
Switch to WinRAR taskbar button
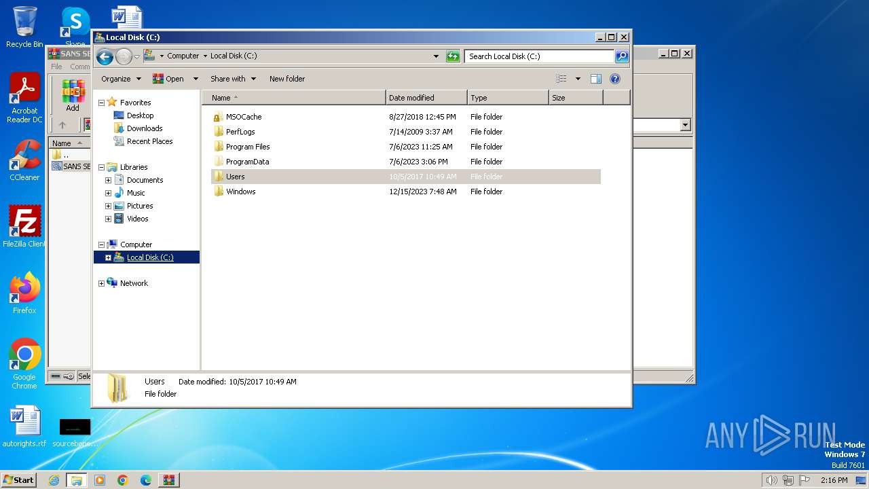(169, 480)
